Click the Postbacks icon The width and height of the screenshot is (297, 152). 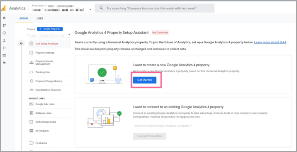tap(31, 143)
